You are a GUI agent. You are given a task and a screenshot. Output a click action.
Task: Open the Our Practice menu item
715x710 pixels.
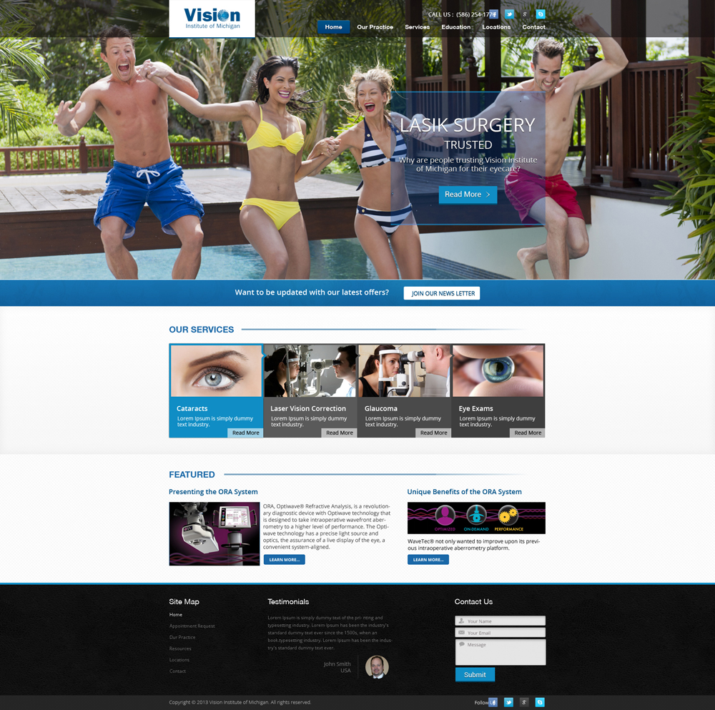coord(375,27)
